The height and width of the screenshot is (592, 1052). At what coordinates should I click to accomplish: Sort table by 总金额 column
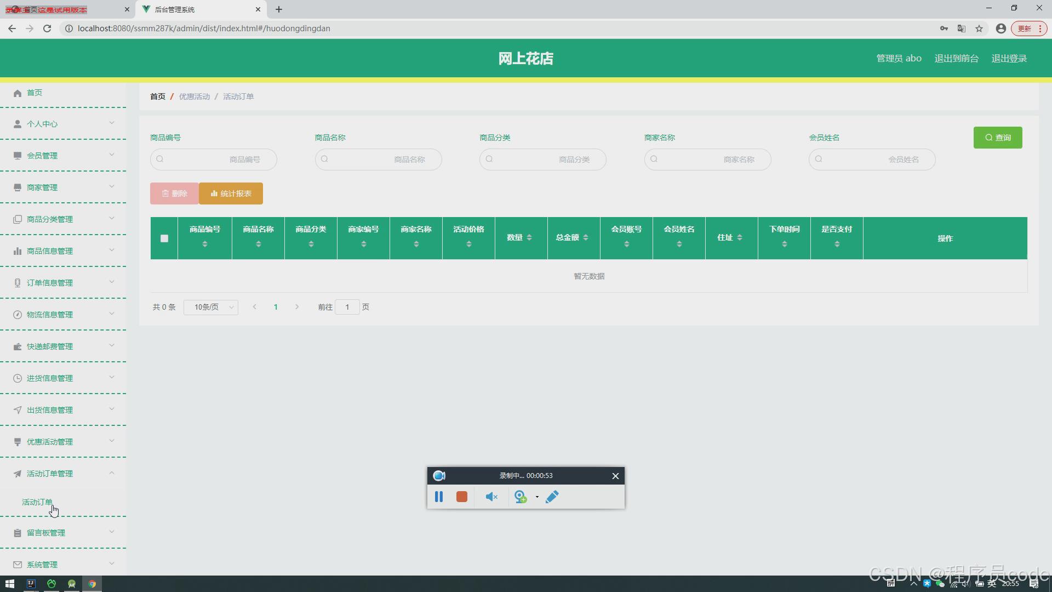coord(586,237)
